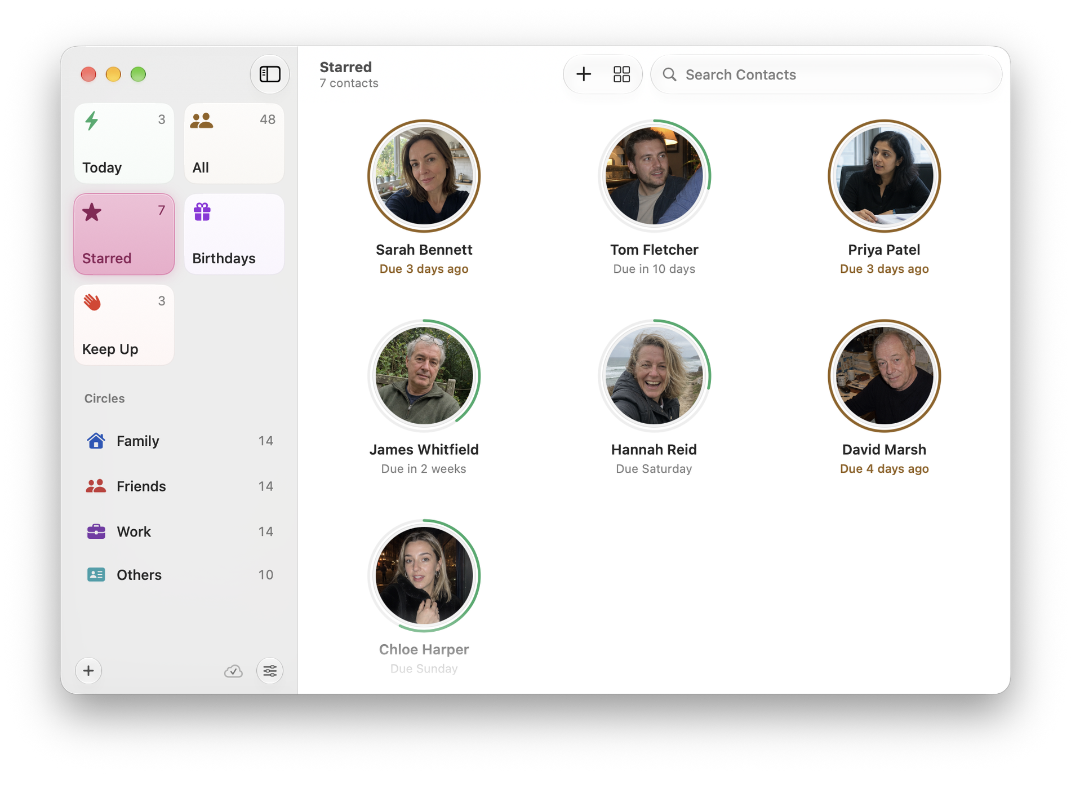Focus the Search Contacts field
Screen dimensions: 1071x789
tap(826, 74)
